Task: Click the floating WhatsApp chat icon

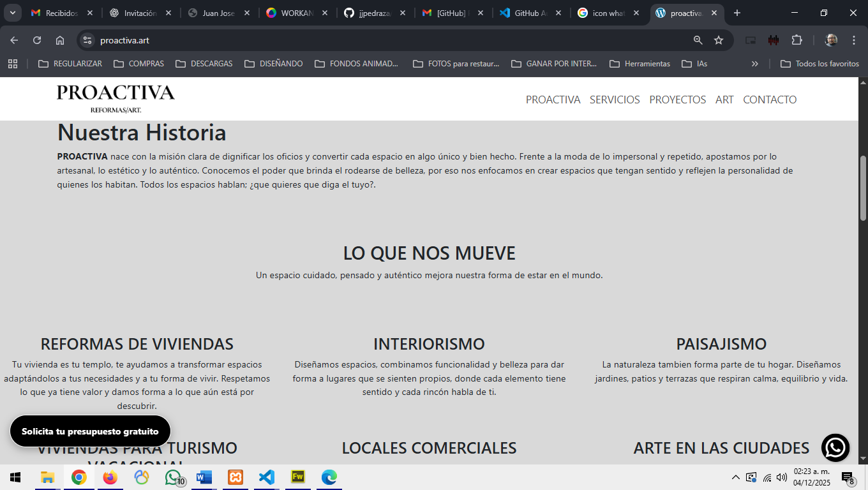Action: click(835, 448)
